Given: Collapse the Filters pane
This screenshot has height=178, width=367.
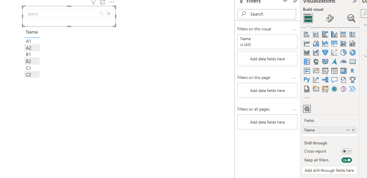Looking at the screenshot, I should [295, 1].
